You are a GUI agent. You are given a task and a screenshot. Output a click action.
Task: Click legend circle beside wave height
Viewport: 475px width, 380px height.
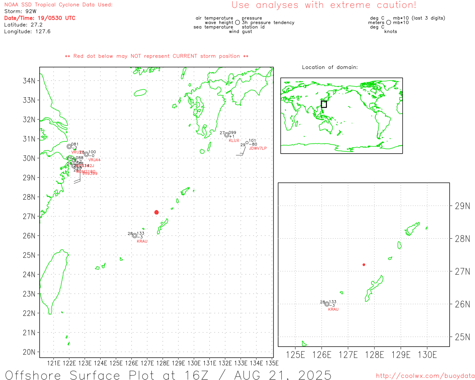tap(237, 23)
